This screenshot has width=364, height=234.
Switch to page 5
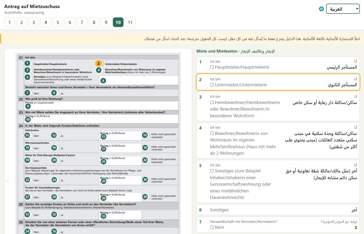pos(58,22)
